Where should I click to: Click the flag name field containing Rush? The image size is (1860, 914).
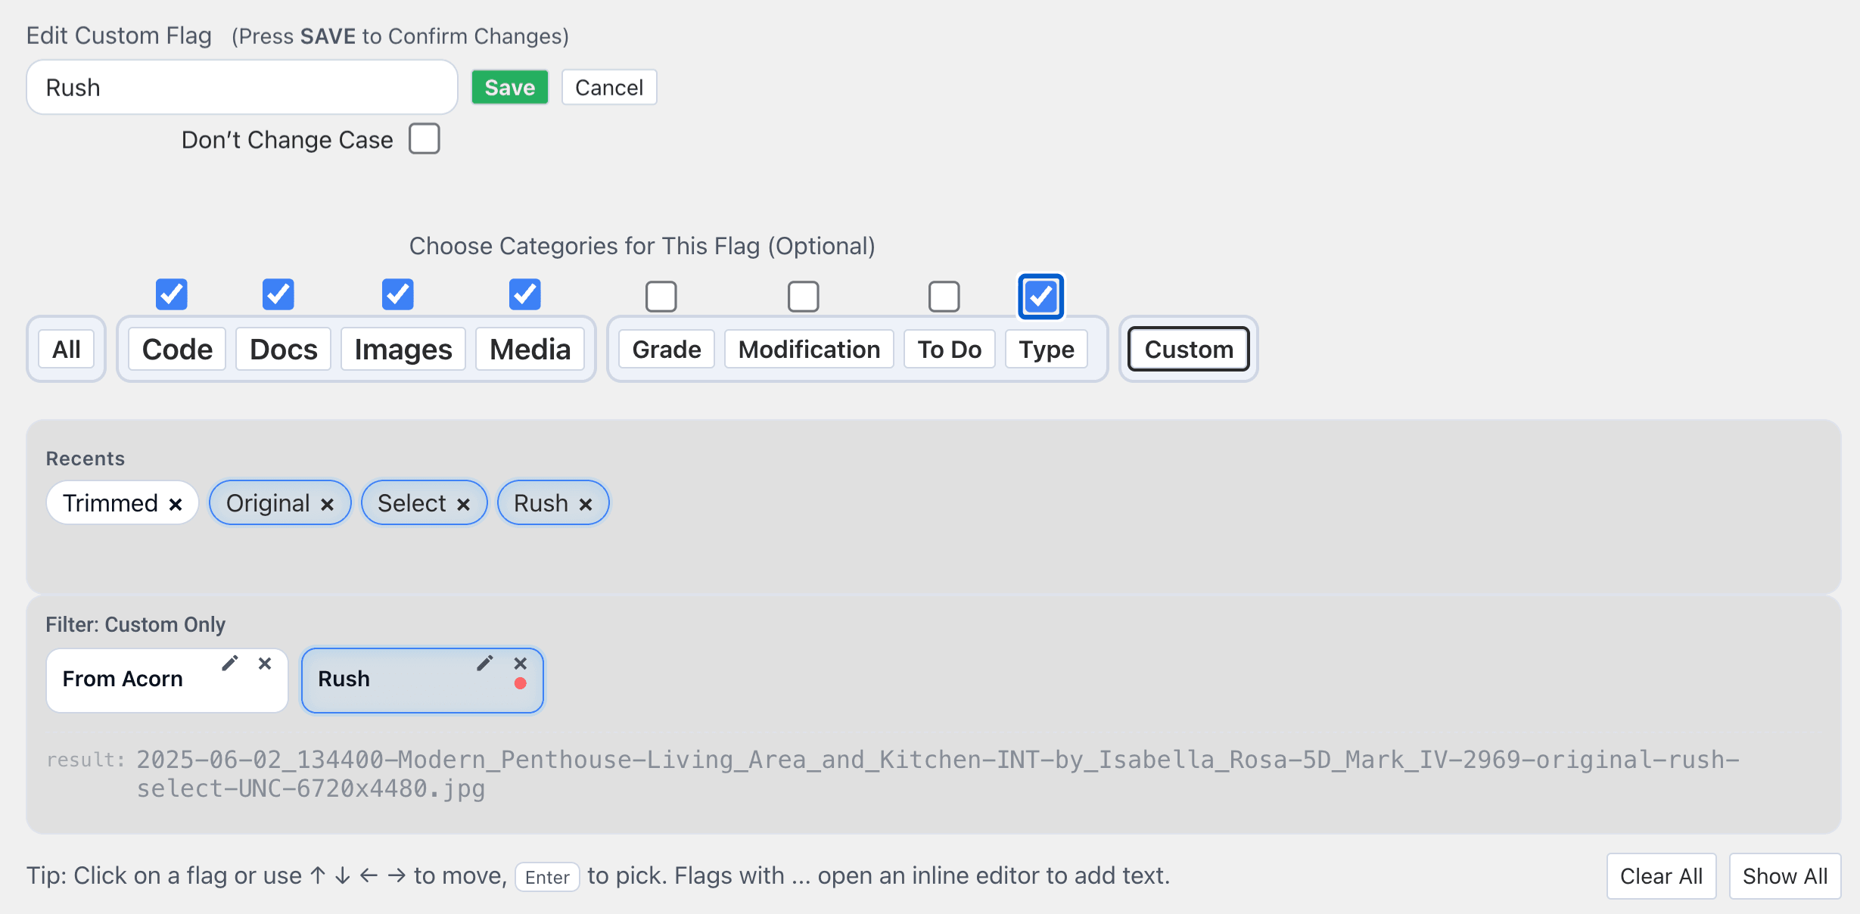coord(241,87)
